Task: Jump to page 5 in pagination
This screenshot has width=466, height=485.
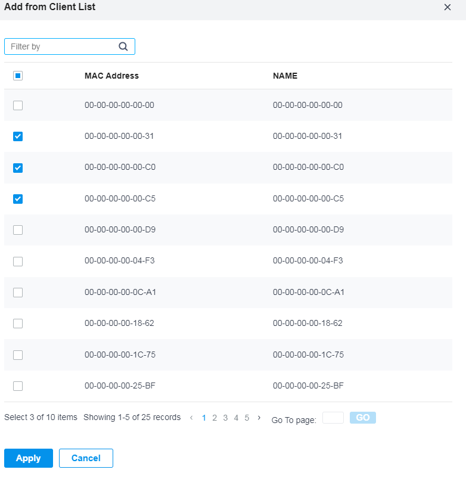Action: [x=247, y=418]
